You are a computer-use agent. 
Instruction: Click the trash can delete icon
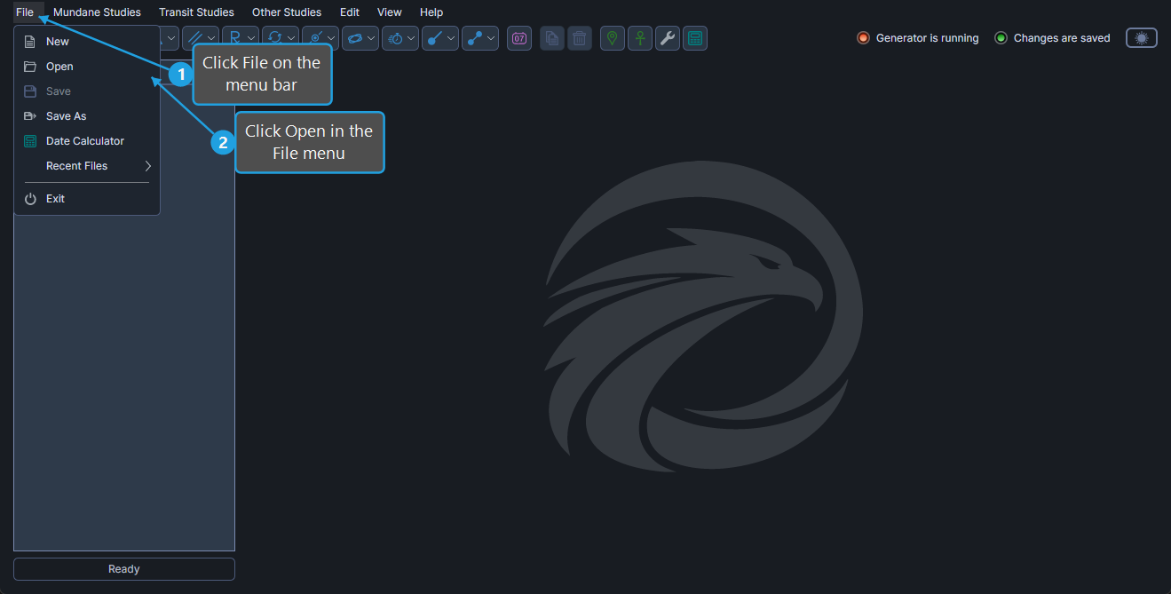pyautogui.click(x=580, y=38)
